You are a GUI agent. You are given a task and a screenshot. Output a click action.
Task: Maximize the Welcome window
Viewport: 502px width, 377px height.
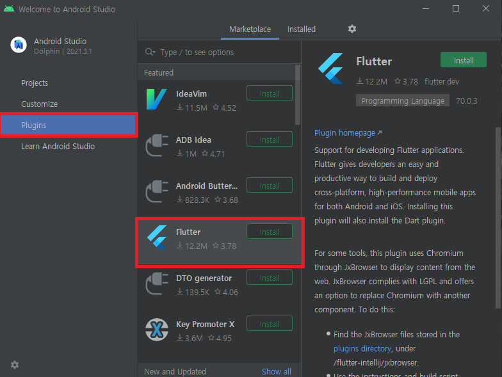point(456,9)
